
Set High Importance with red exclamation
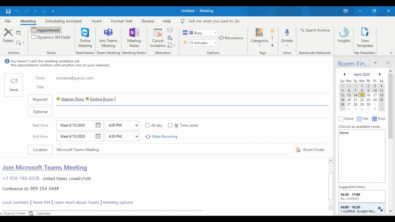click(272, 38)
